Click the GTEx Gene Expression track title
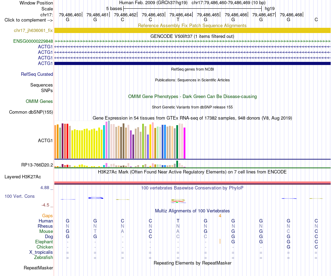Image resolution: width=331 pixels, height=276 pixels. [x=192, y=118]
